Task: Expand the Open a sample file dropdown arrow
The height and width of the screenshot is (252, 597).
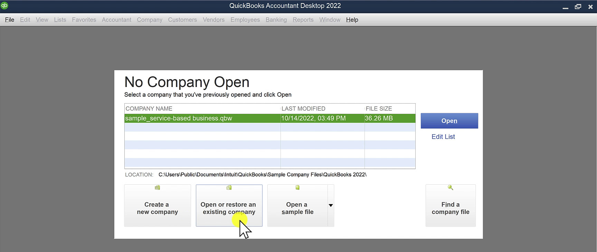Action: (331, 205)
